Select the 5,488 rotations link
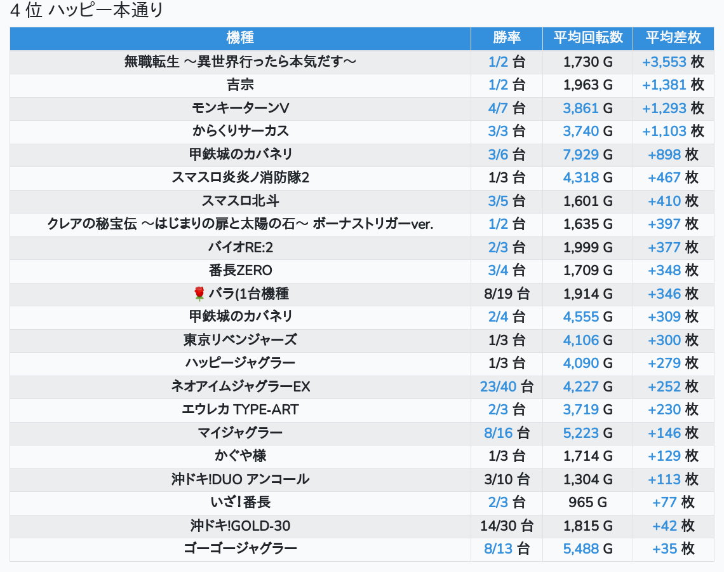Image resolution: width=724 pixels, height=572 pixels. (580, 548)
